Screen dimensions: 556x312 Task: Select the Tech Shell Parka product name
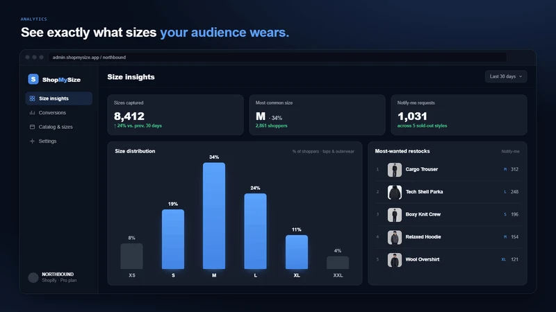(424, 192)
